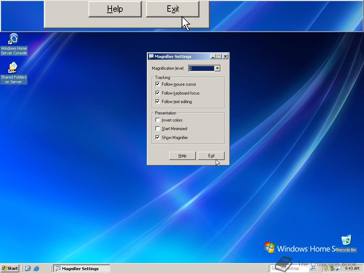This screenshot has width=364, height=273.
Task: Toggle Follow keyboard focus checkbox
Action: [x=157, y=93]
